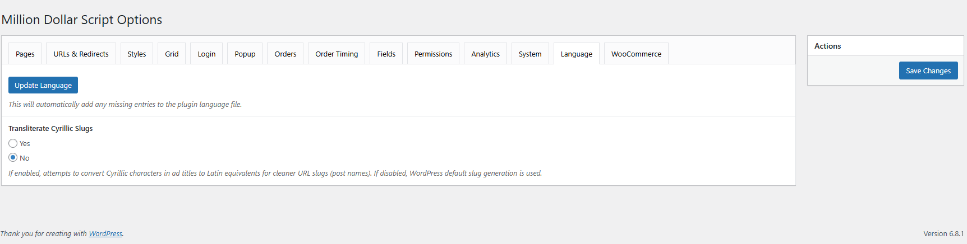This screenshot has height=244, width=967.
Task: Click the Actions panel header
Action: [885, 46]
